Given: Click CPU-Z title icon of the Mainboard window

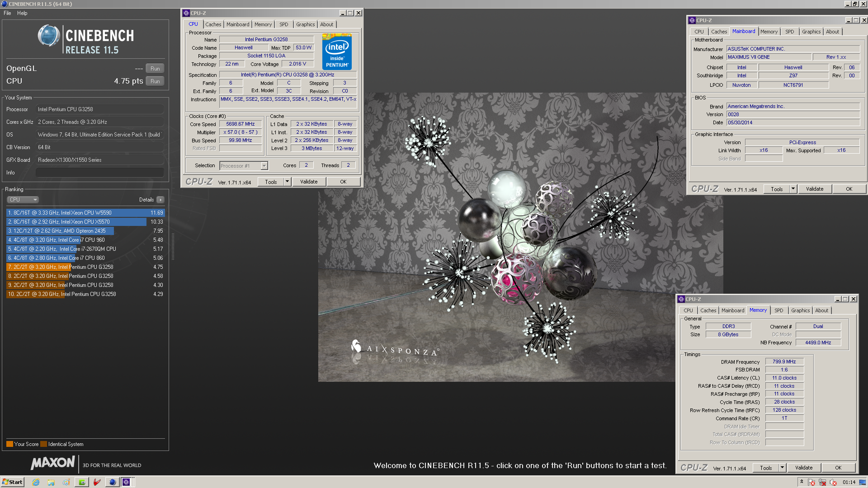Looking at the screenshot, I should coord(692,20).
